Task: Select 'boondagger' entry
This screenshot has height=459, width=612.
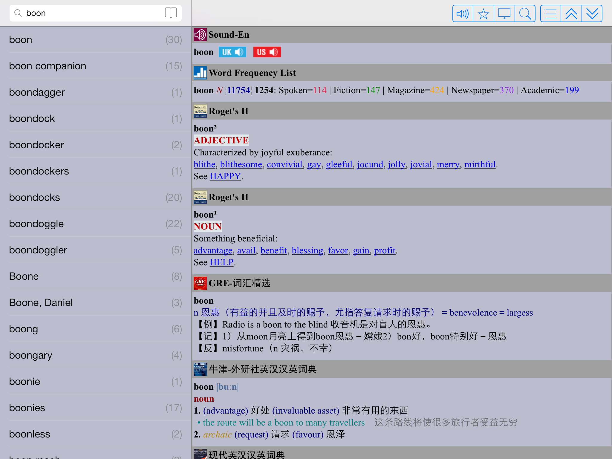Action: click(96, 92)
